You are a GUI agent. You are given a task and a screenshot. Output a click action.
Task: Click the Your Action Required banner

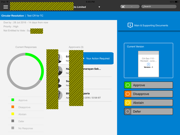pyautogui.click(x=98, y=58)
